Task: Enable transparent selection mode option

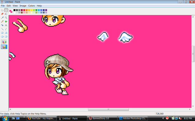Action: pyautogui.click(x=4, y=47)
